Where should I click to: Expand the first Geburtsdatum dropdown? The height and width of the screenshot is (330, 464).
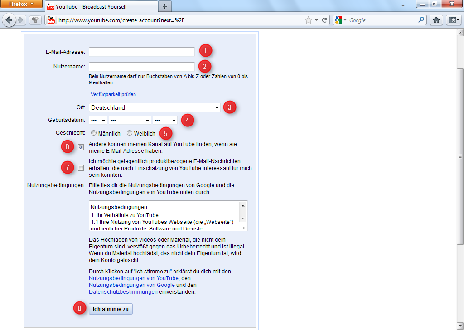[x=97, y=120]
